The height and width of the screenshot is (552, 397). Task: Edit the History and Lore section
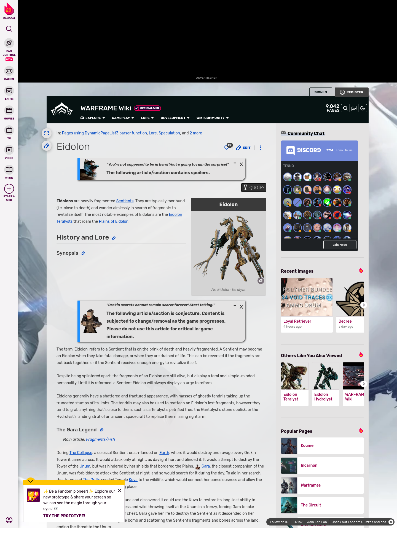[x=114, y=238]
